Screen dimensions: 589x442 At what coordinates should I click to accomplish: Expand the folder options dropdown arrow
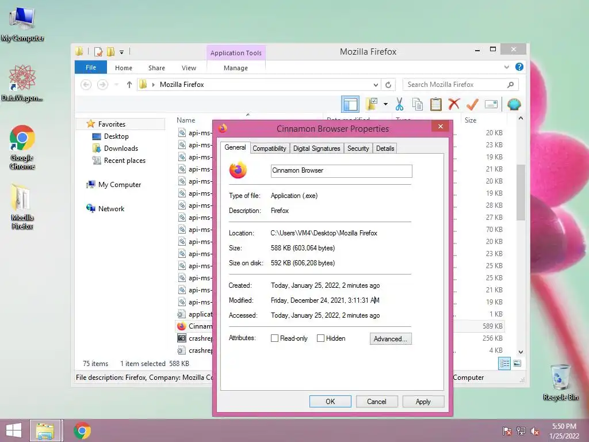tap(385, 104)
